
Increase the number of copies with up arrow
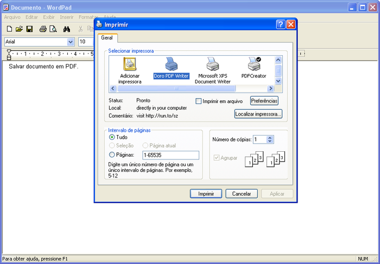pyautogui.click(x=270, y=138)
